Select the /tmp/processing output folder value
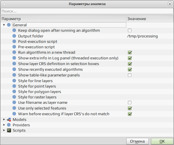 [142, 36]
